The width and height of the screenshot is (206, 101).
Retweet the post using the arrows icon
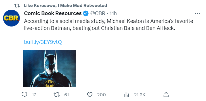[x=57, y=95]
